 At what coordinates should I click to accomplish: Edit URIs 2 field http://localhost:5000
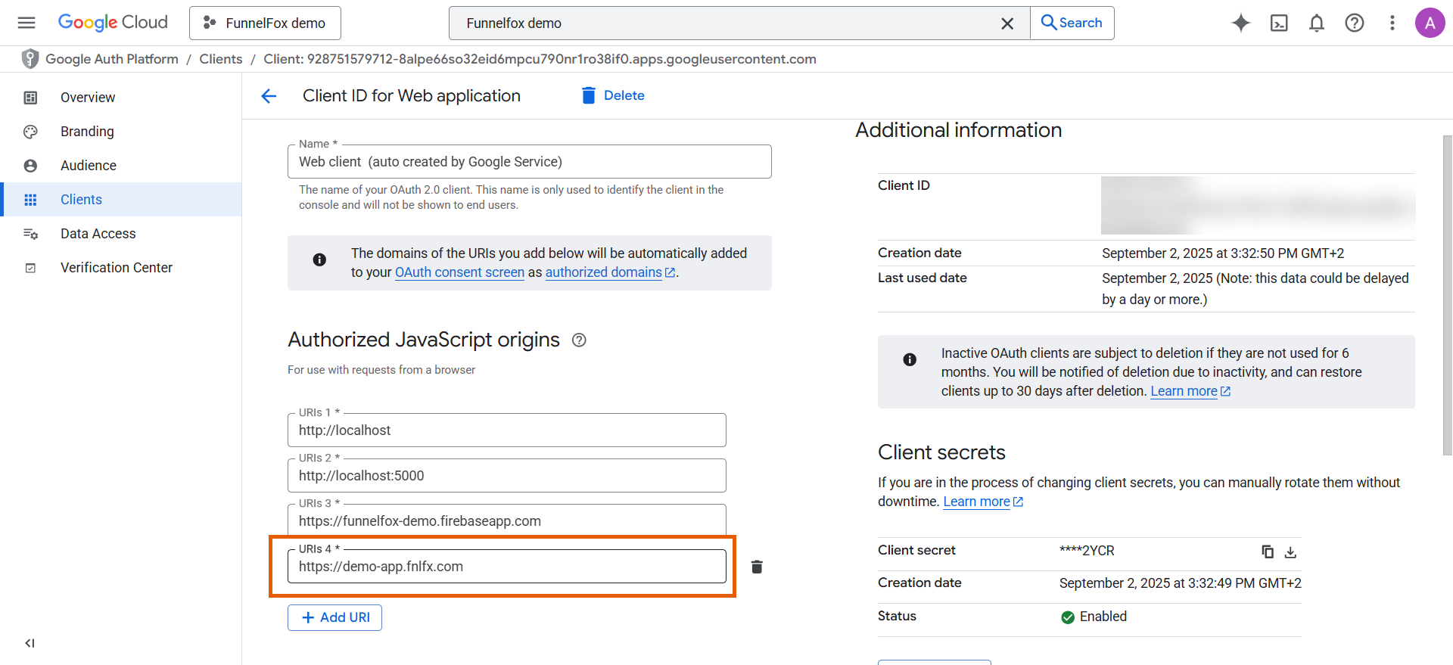(x=507, y=475)
